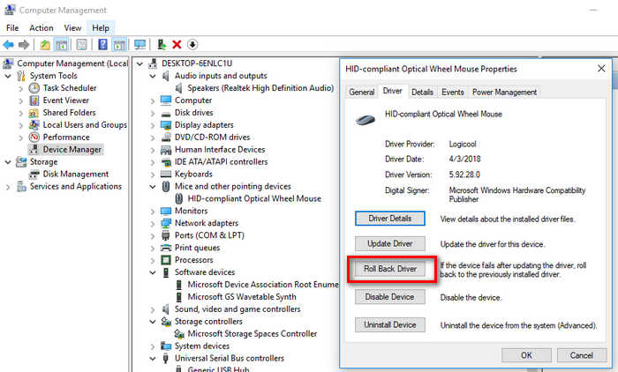Click the Keyboards category icon
This screenshot has width=618, height=372.
[x=166, y=174]
